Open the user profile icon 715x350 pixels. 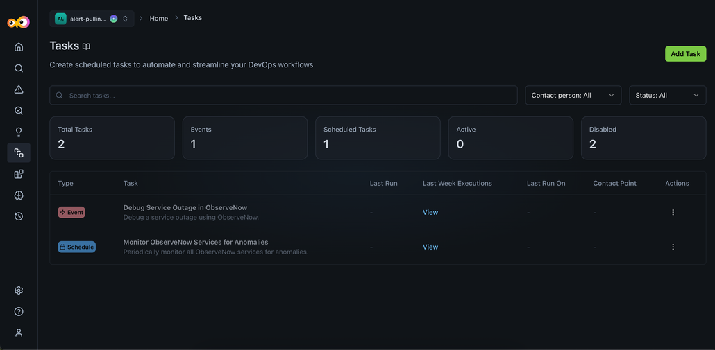click(x=19, y=333)
